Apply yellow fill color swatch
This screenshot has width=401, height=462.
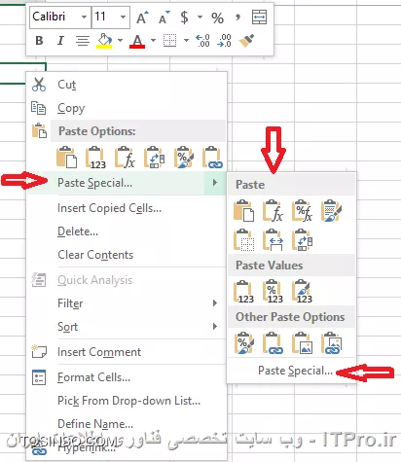(x=104, y=41)
